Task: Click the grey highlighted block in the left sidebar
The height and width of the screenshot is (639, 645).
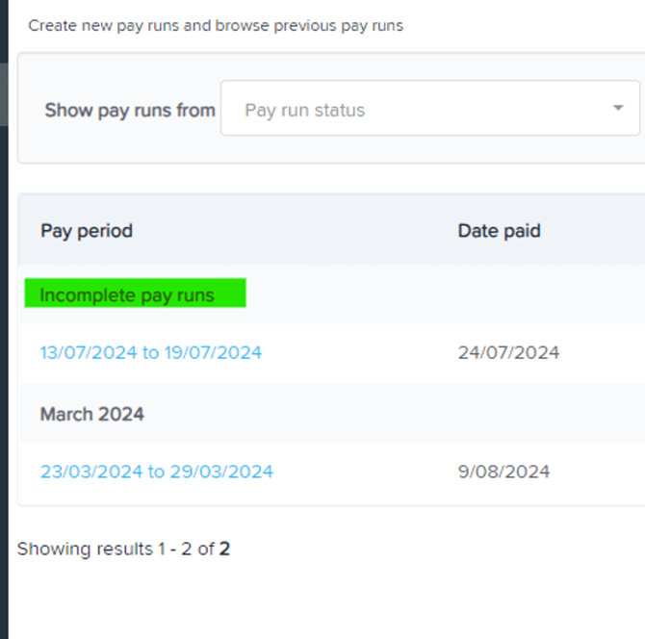Action: coord(4,93)
